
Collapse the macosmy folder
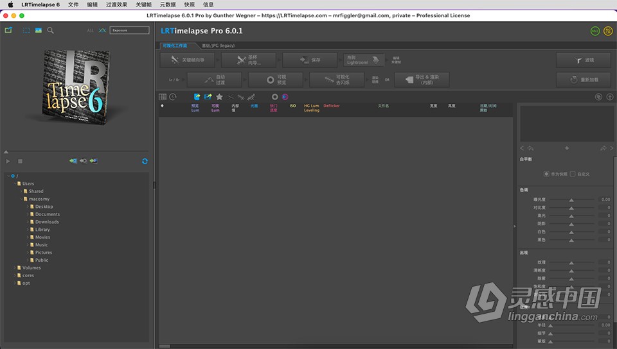pos(21,199)
